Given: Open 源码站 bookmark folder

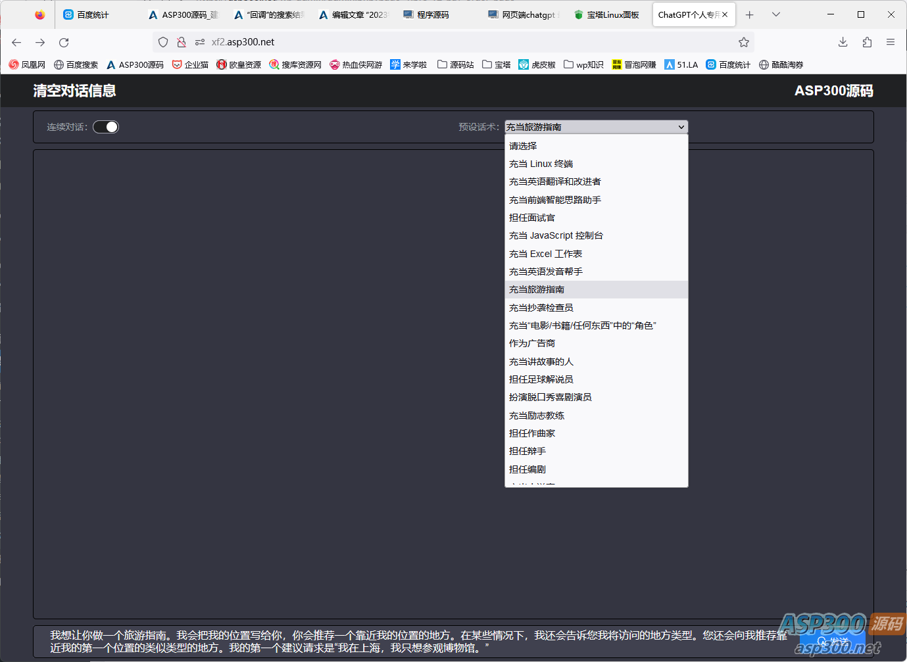Looking at the screenshot, I should 455,64.
